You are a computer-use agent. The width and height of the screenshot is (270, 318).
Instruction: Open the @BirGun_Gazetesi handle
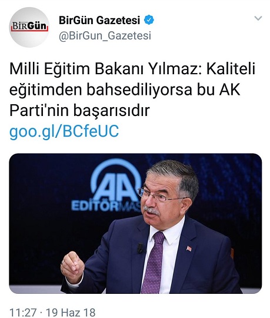pyautogui.click(x=105, y=36)
